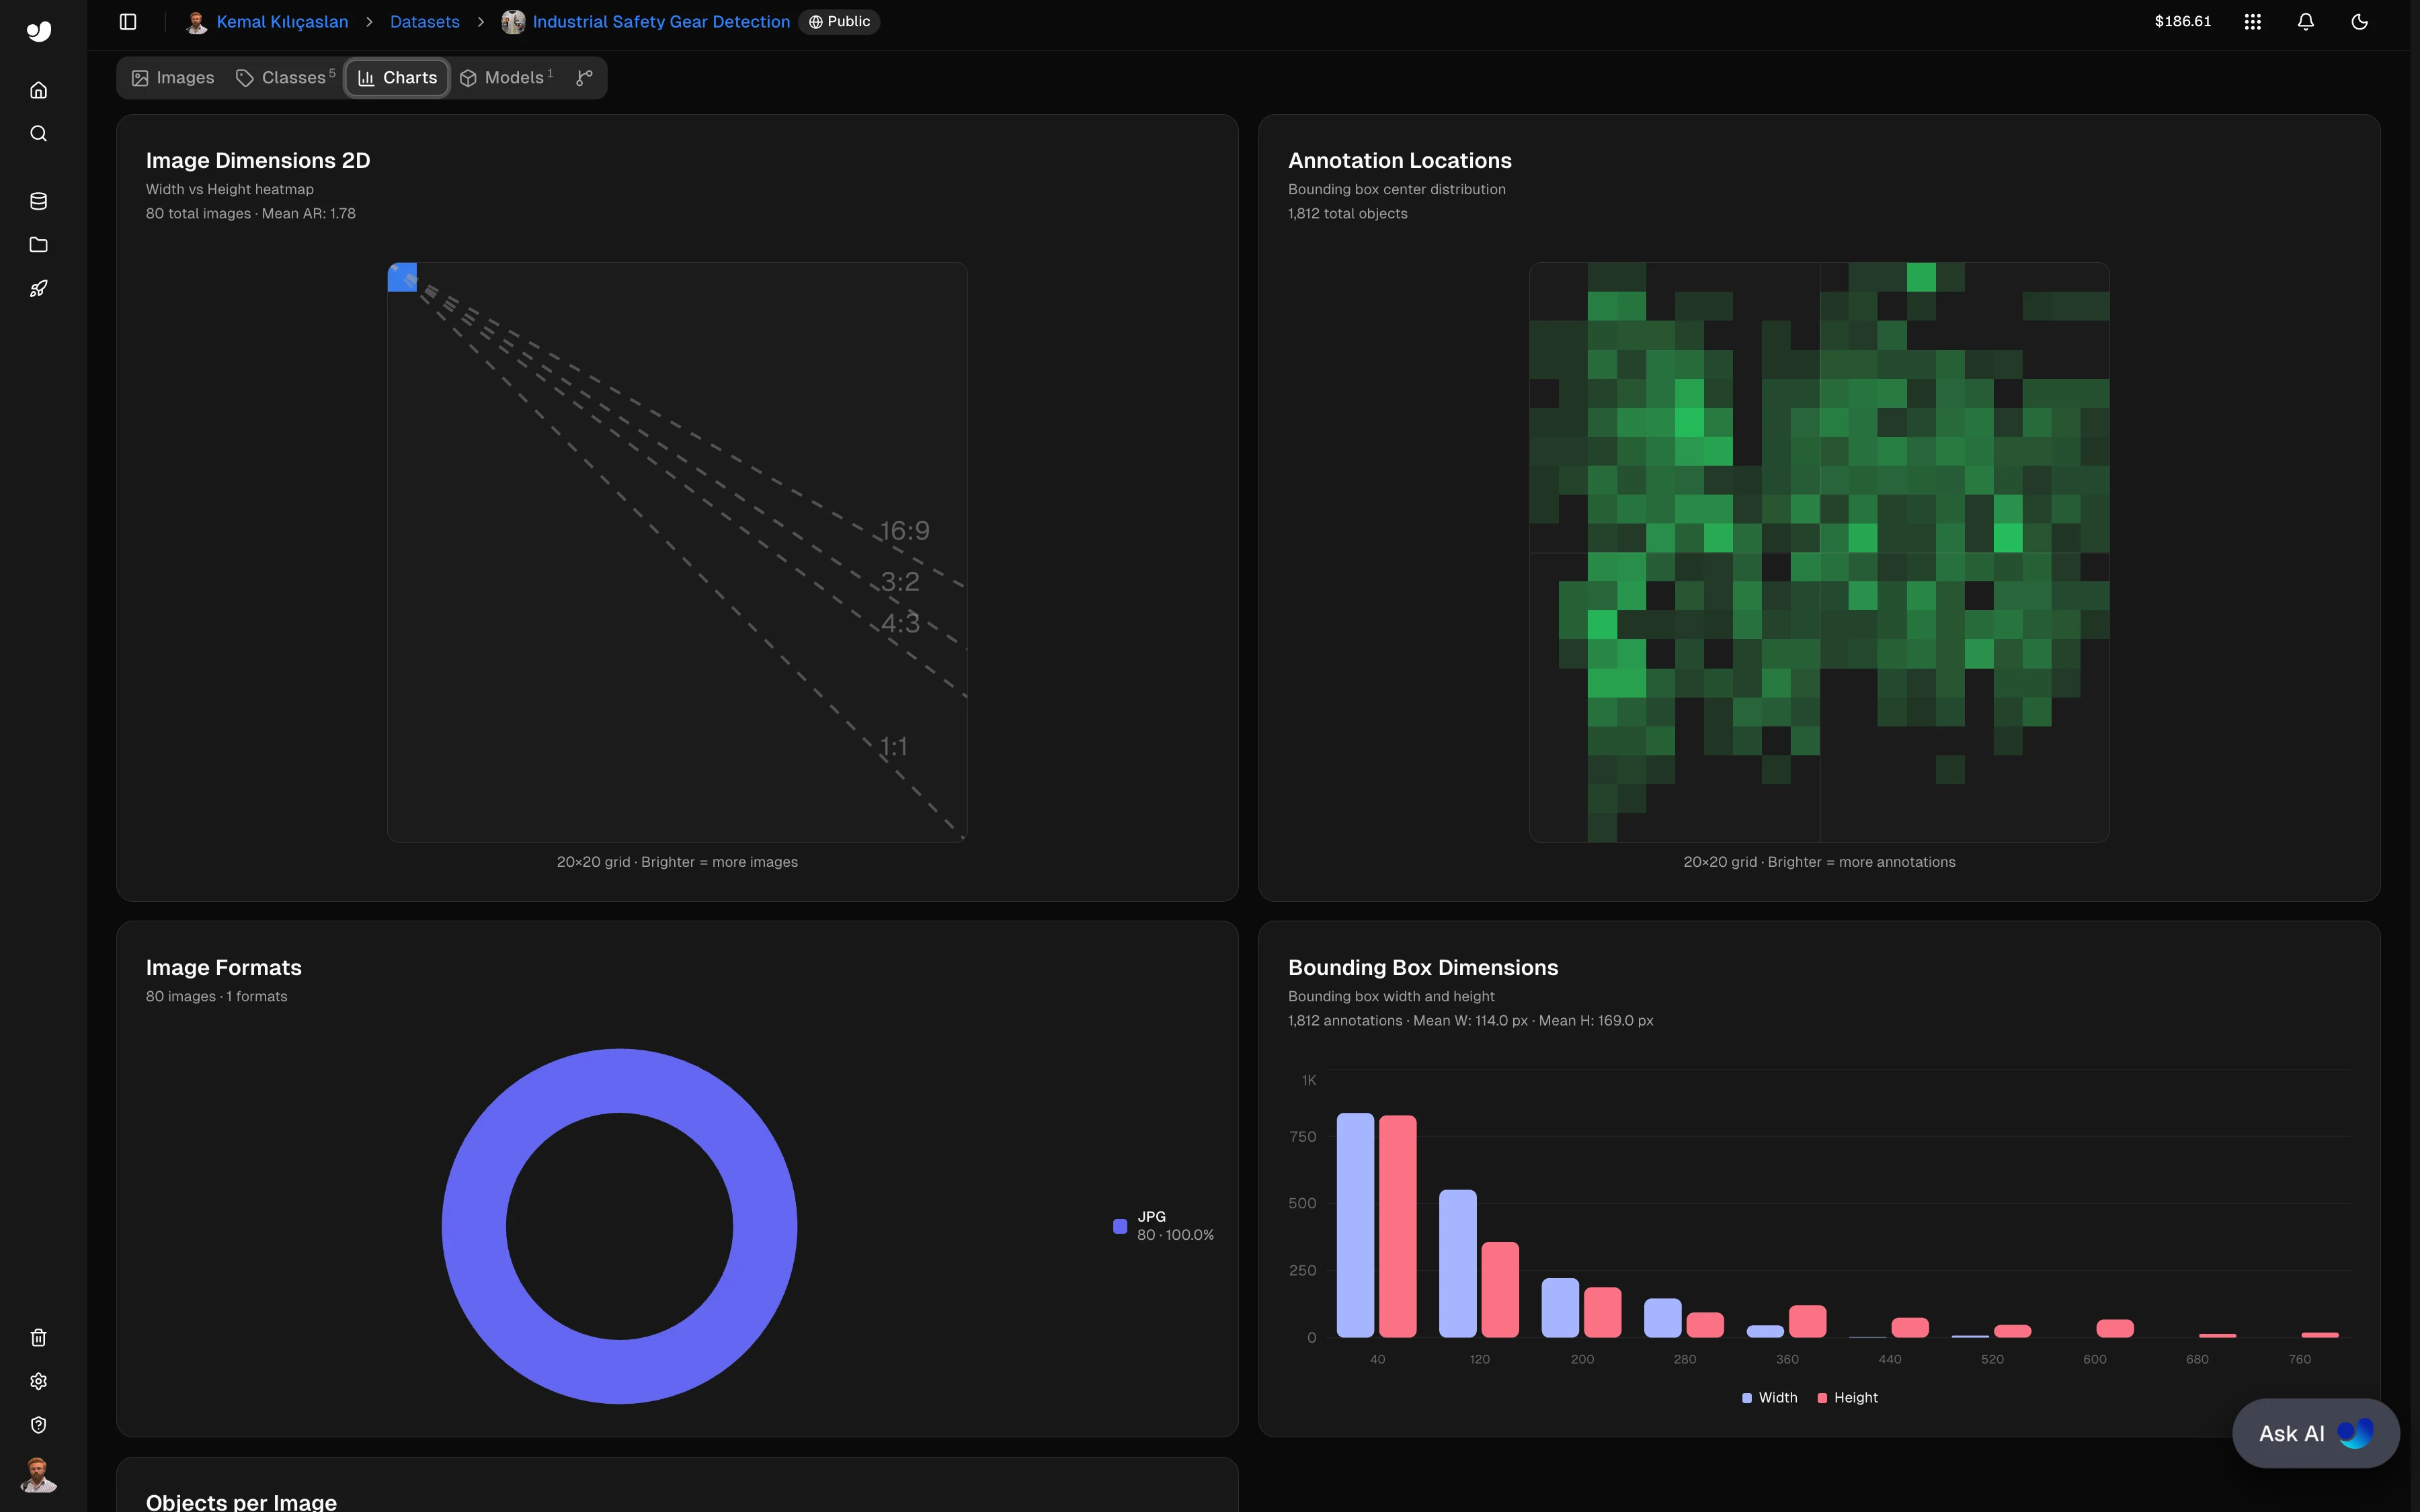Click "80 total images · Mean AR: 1.78" text
Viewport: 2420px width, 1512px height.
(251, 214)
